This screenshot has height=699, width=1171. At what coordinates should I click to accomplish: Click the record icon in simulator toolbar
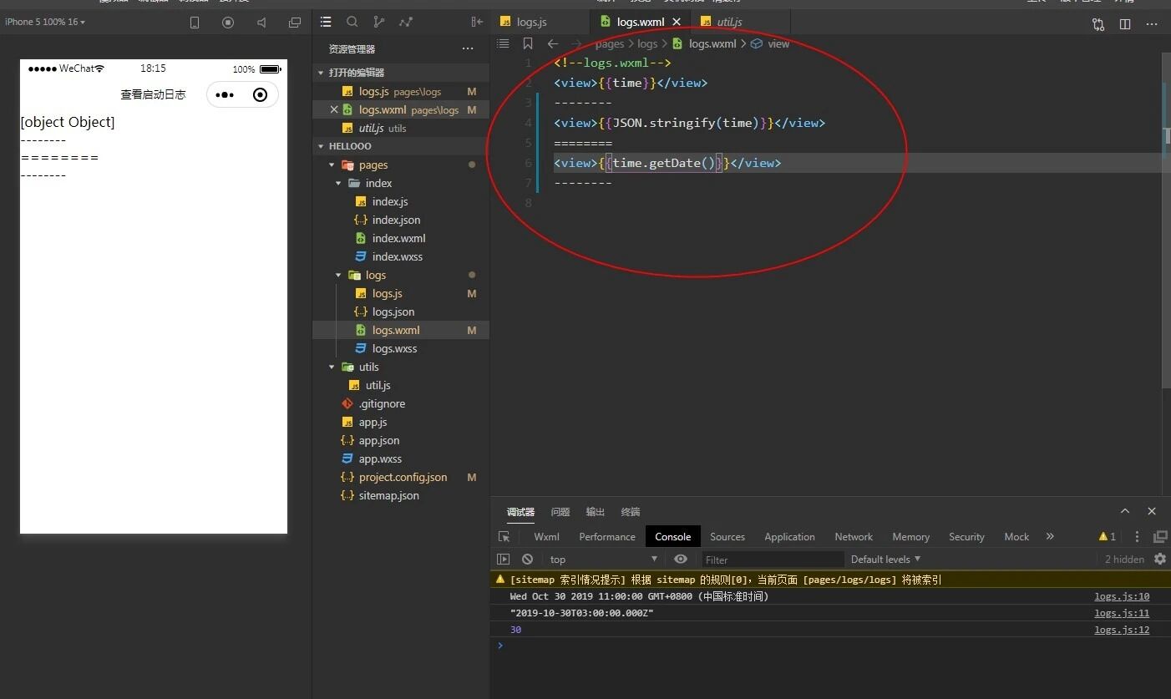[228, 23]
